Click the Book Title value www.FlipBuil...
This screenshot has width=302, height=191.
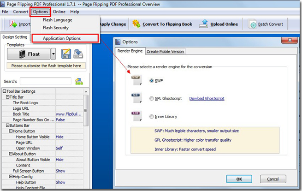(69, 114)
